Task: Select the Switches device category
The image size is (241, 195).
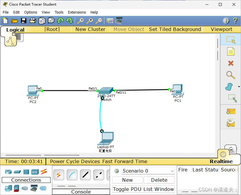Action: pos(17,172)
